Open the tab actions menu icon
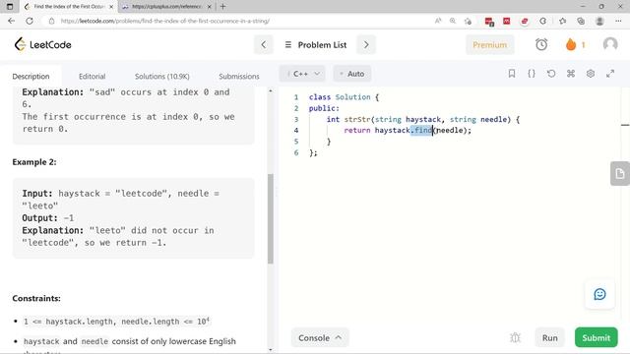Screen dimensions: 630x354 tap(10, 7)
